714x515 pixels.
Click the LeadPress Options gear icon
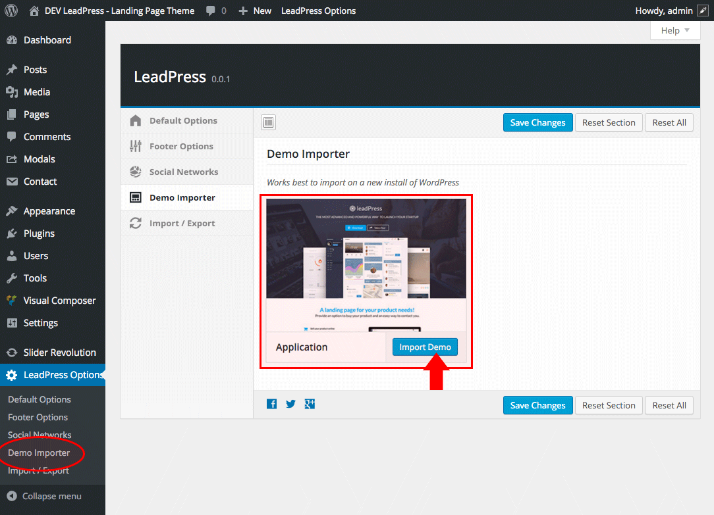click(12, 375)
